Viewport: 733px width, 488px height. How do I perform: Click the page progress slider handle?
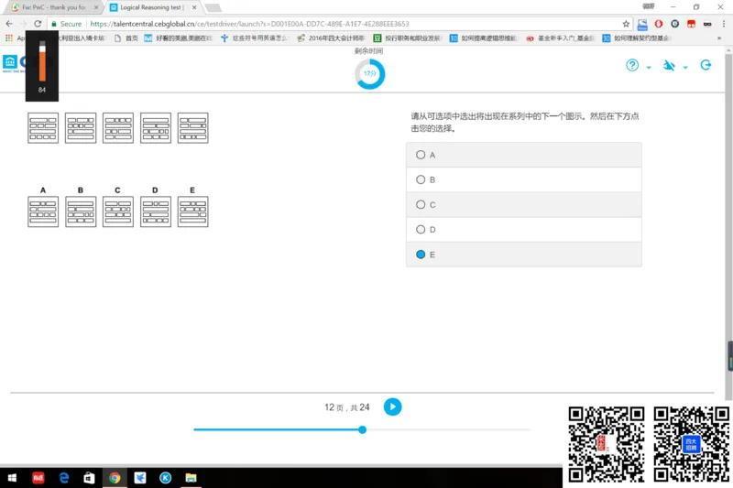coord(362,429)
